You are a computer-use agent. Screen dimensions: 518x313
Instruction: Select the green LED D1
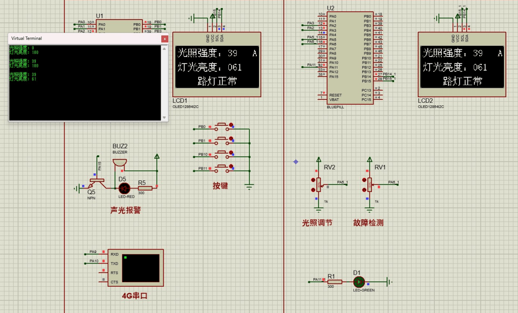pos(358,282)
